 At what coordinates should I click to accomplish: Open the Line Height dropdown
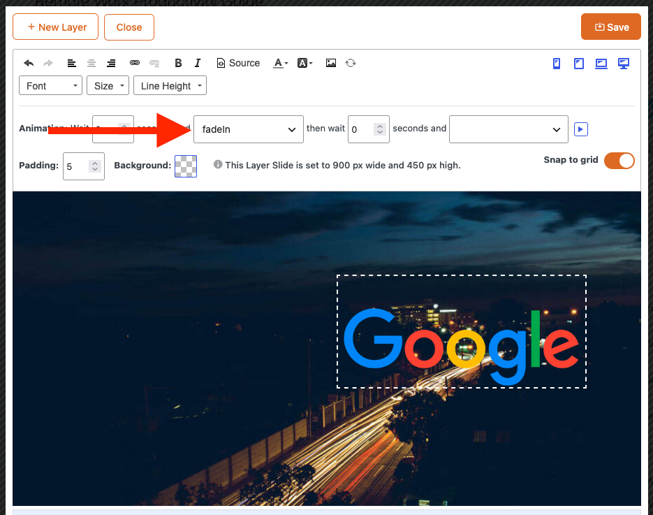[170, 86]
